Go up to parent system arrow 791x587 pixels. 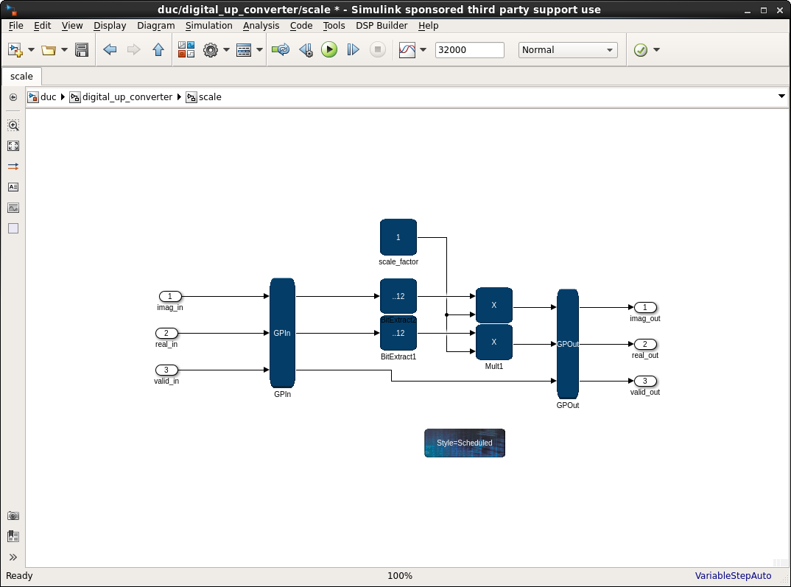pos(158,50)
